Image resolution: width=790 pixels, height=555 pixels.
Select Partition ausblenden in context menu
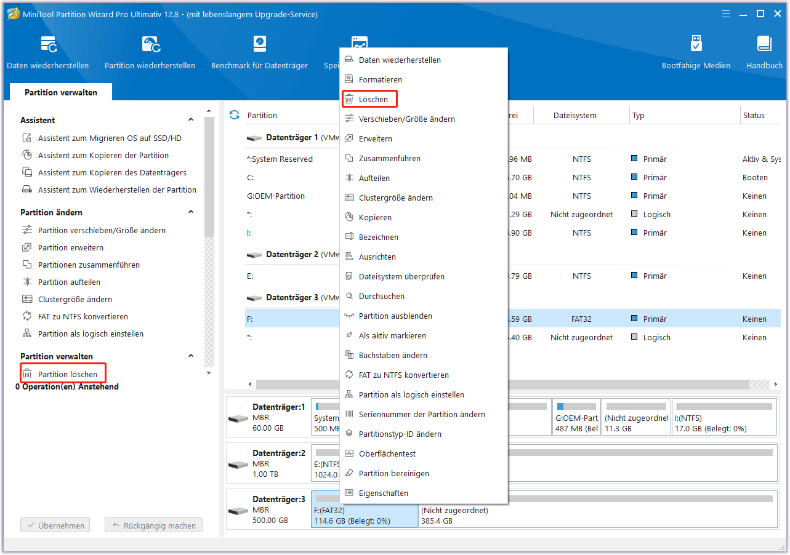click(x=424, y=316)
